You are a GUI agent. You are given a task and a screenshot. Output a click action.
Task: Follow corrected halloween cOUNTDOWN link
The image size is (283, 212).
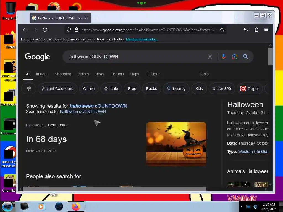coord(98,106)
